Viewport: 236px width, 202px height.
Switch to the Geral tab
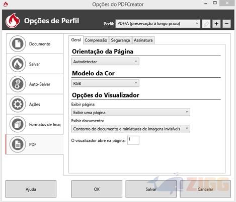76,40
